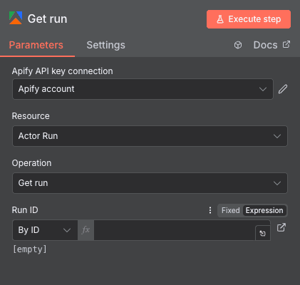Click the external link icon beside Run ID
The width and height of the screenshot is (300, 285).
click(281, 227)
